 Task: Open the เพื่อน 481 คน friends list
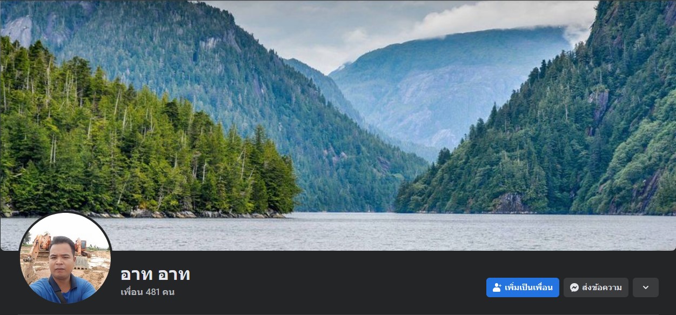148,292
